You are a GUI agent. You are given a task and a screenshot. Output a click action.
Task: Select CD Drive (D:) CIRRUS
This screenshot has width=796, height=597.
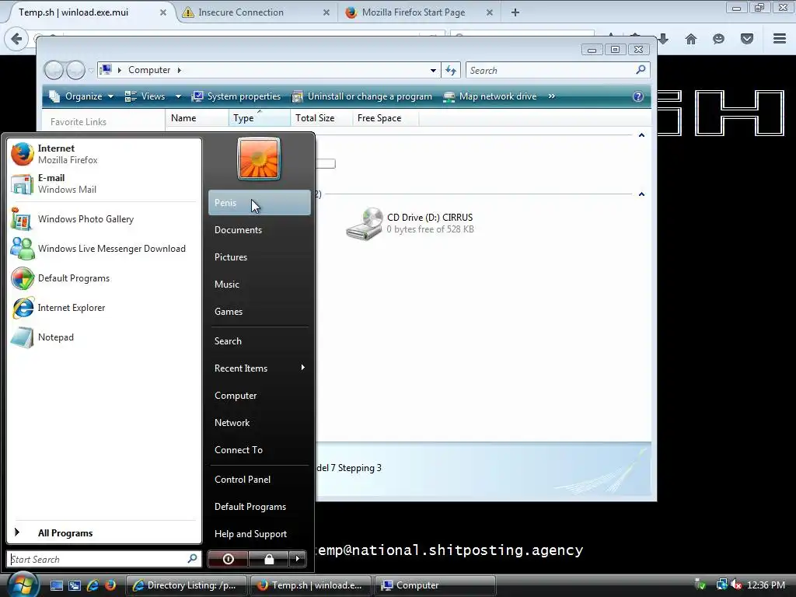pyautogui.click(x=410, y=223)
